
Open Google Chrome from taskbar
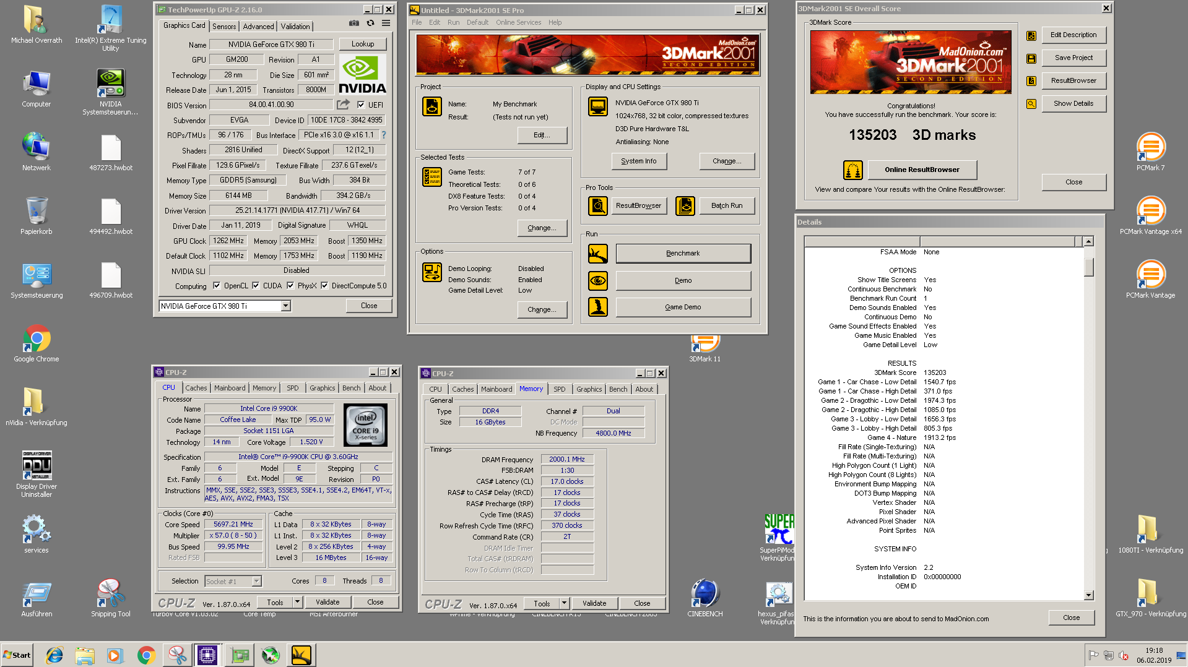(146, 655)
